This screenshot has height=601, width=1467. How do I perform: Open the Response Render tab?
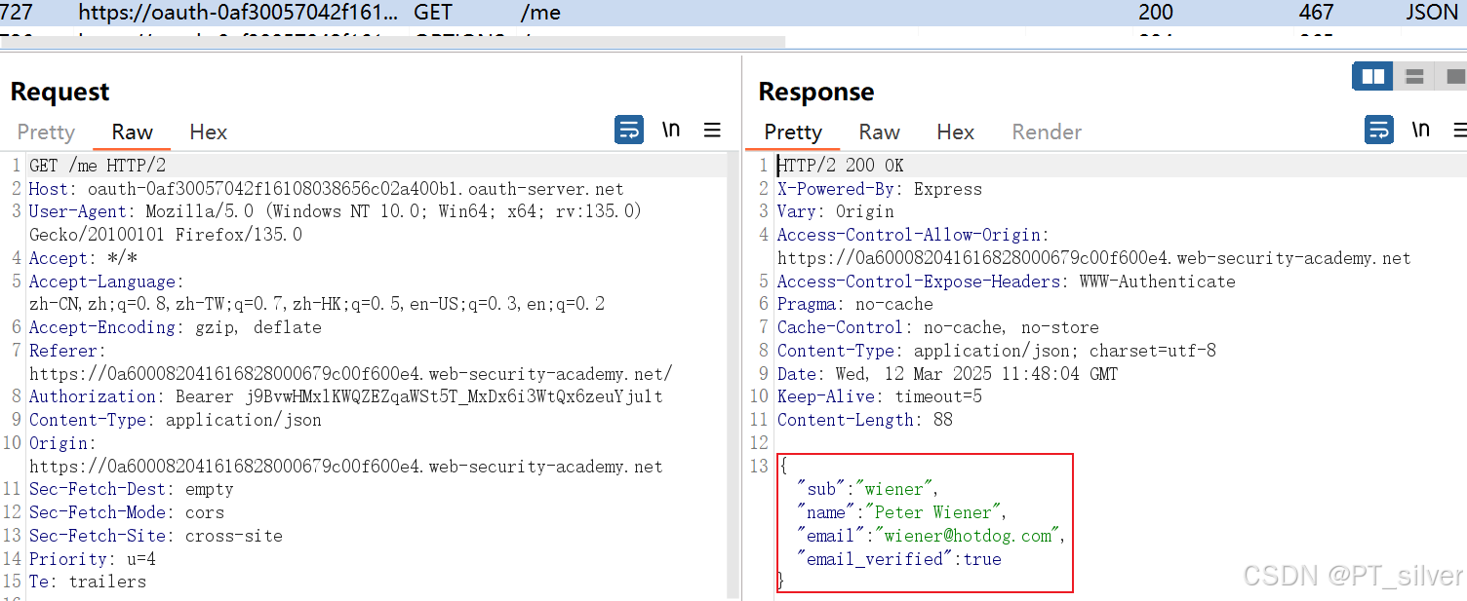[x=1047, y=132]
